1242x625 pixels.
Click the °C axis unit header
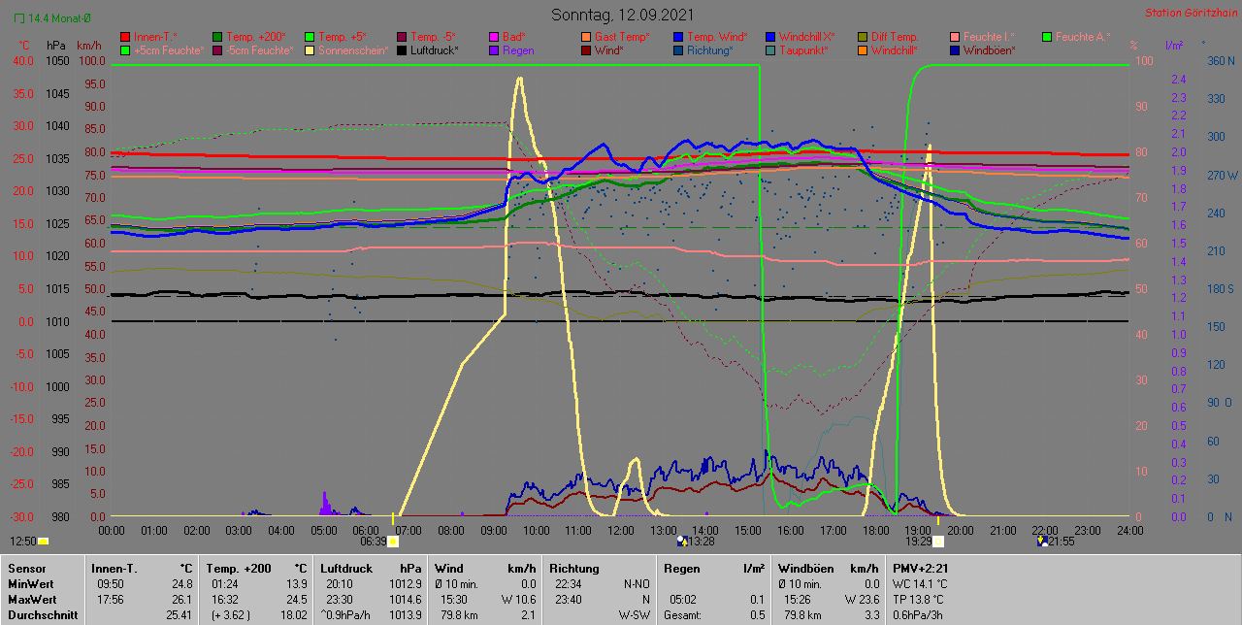coord(26,46)
